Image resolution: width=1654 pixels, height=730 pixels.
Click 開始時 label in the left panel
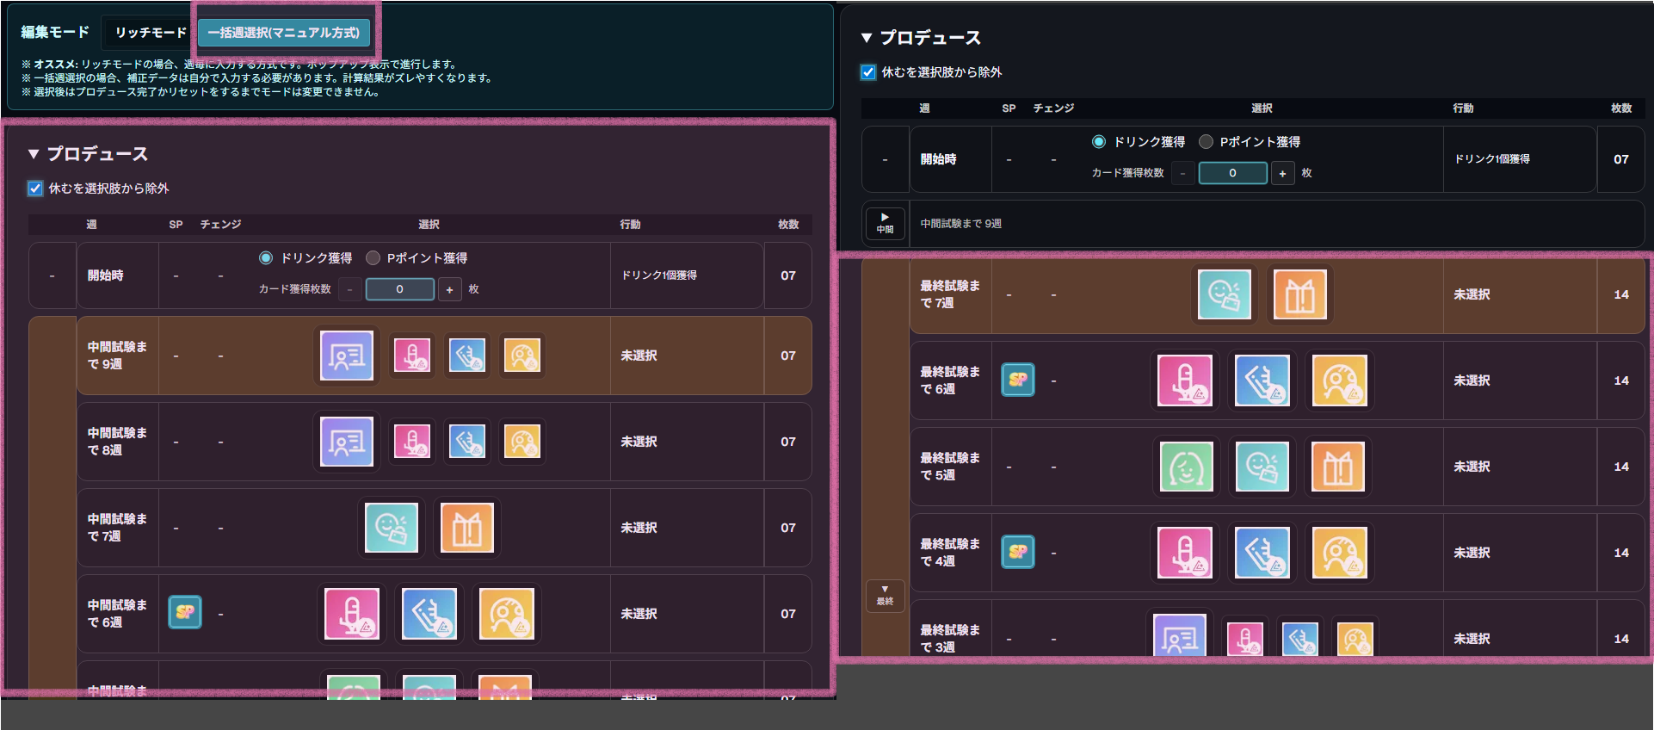coord(105,275)
